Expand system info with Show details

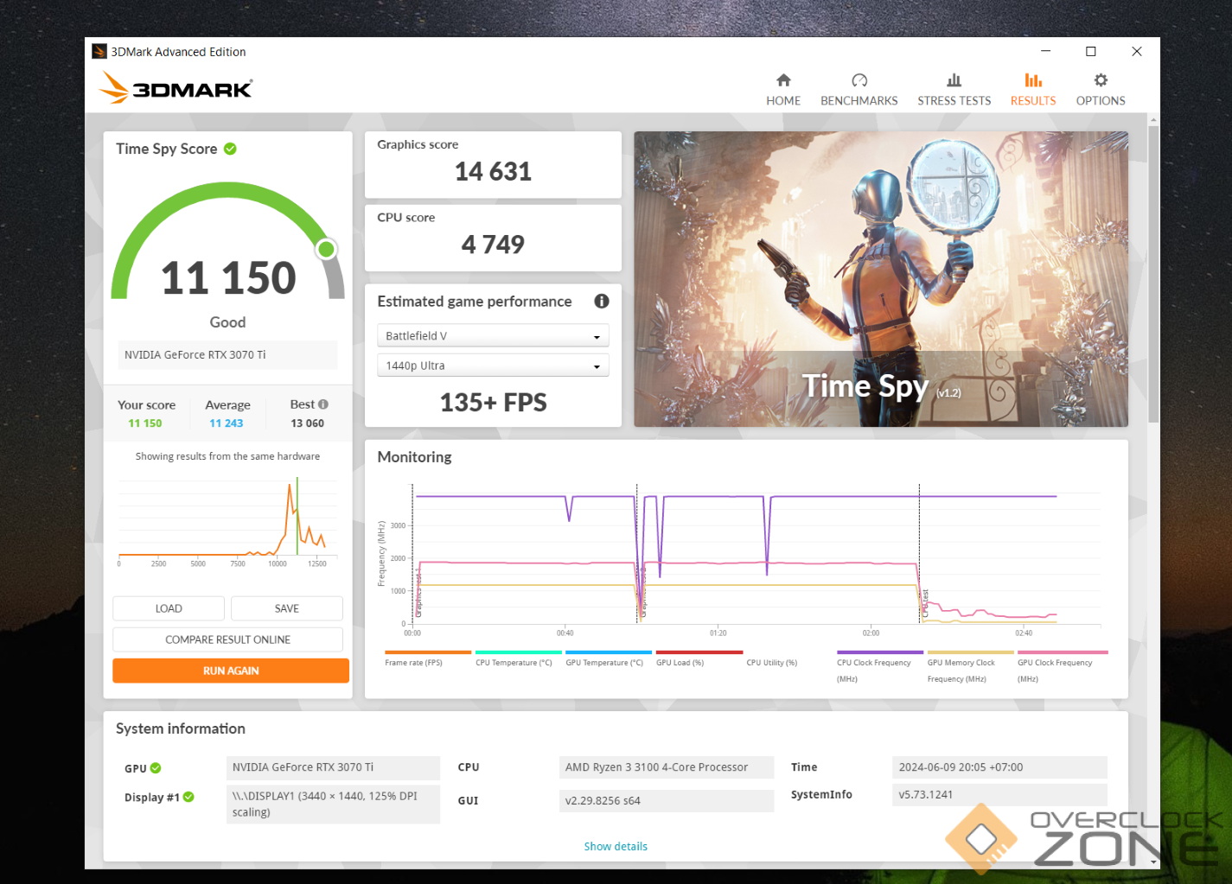tap(615, 846)
